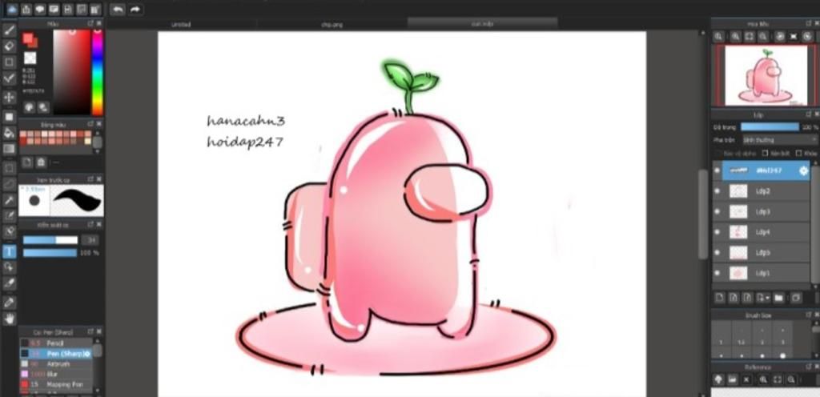Select the Rectangle selection tool
820x397 pixels.
[9, 168]
